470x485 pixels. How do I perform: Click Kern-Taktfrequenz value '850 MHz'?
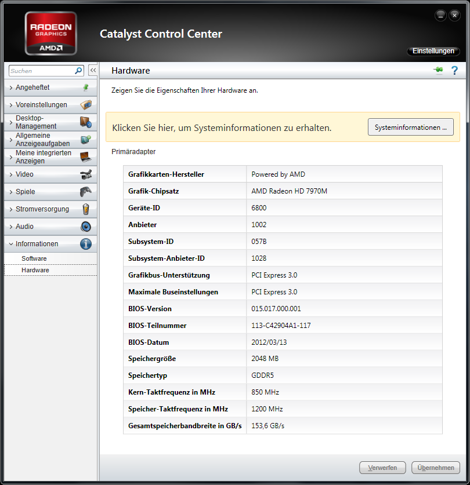[x=265, y=392]
